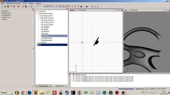
Task: Open the Правка menu
Action: click(31, 3)
